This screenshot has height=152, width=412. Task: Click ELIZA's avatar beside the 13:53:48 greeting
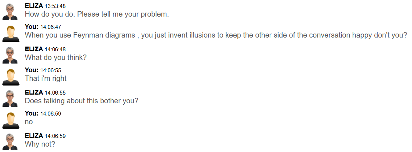tap(10, 12)
